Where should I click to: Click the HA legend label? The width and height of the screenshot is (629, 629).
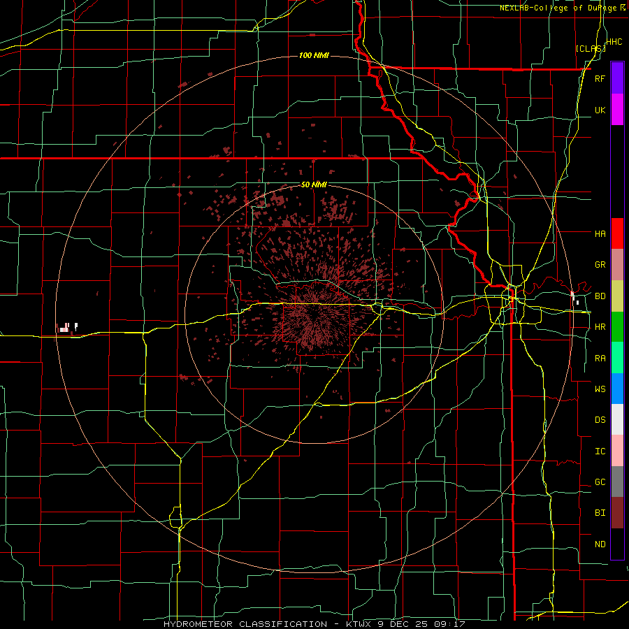[x=600, y=233]
